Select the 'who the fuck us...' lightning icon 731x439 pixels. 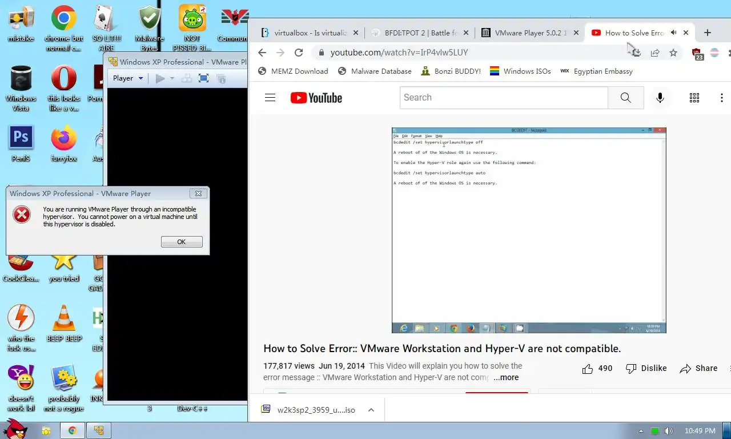point(21,328)
